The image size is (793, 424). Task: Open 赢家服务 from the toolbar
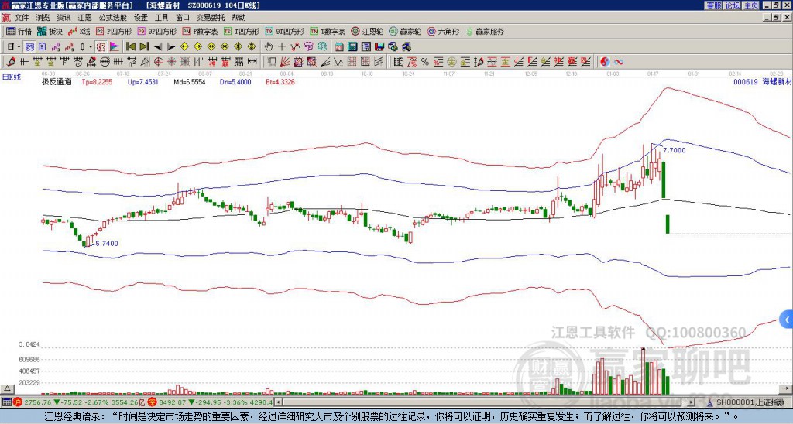[x=485, y=31]
